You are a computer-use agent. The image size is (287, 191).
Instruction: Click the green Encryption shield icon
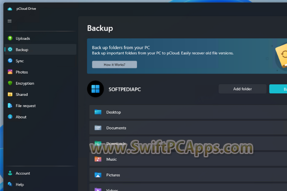(10, 83)
